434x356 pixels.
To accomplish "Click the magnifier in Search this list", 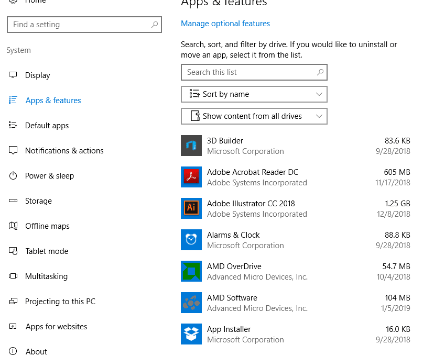I will click(320, 72).
